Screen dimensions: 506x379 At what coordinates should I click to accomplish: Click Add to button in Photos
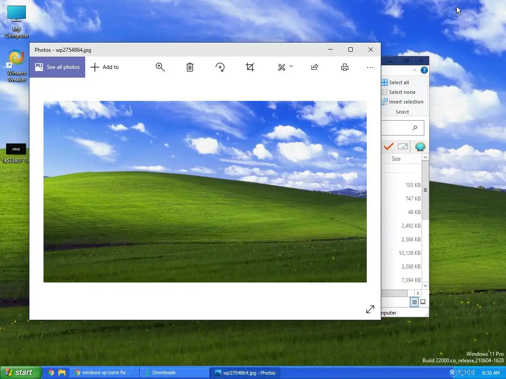tap(105, 67)
